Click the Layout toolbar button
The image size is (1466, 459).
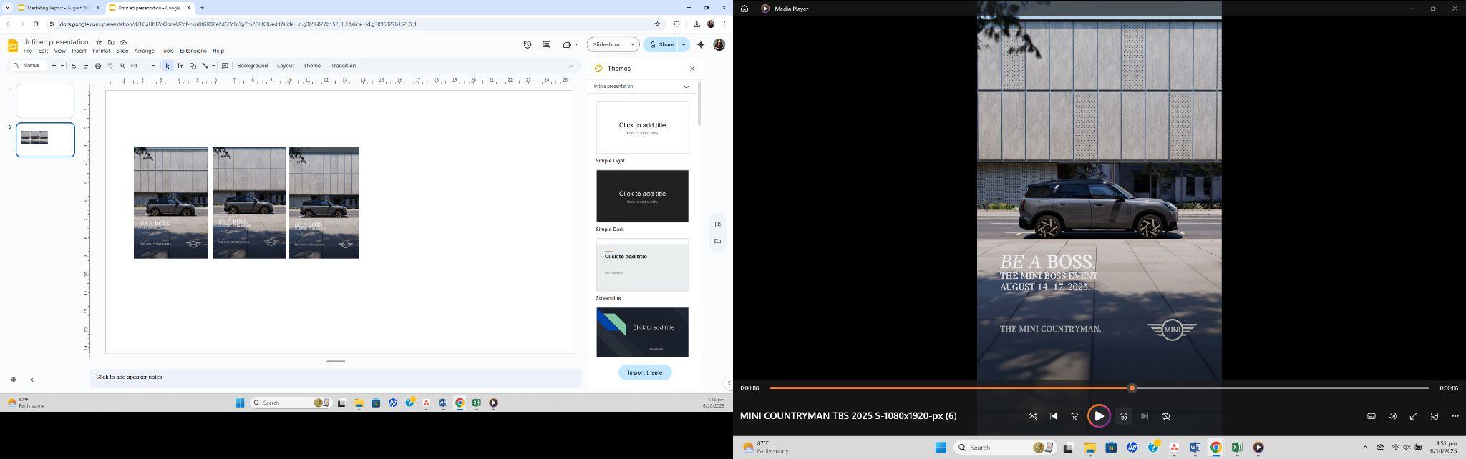(286, 66)
